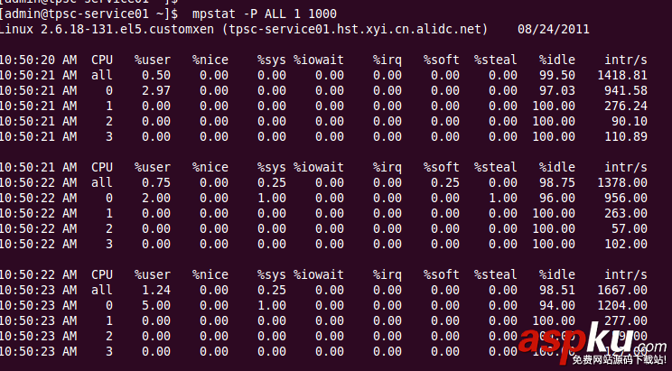Click the 'mpstat -P ALL 1 1000' command text
This screenshot has height=371, width=672.
[265, 14]
